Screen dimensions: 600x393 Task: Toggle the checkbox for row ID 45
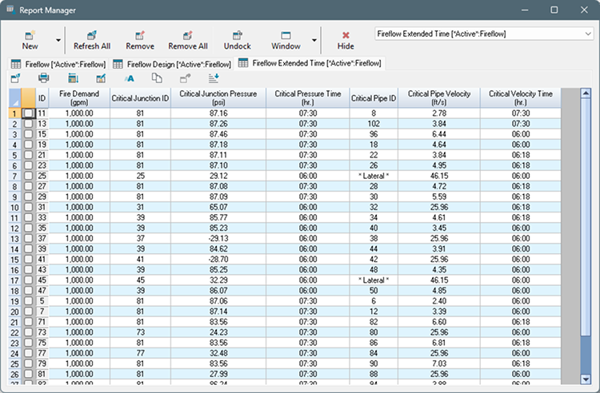[29, 279]
